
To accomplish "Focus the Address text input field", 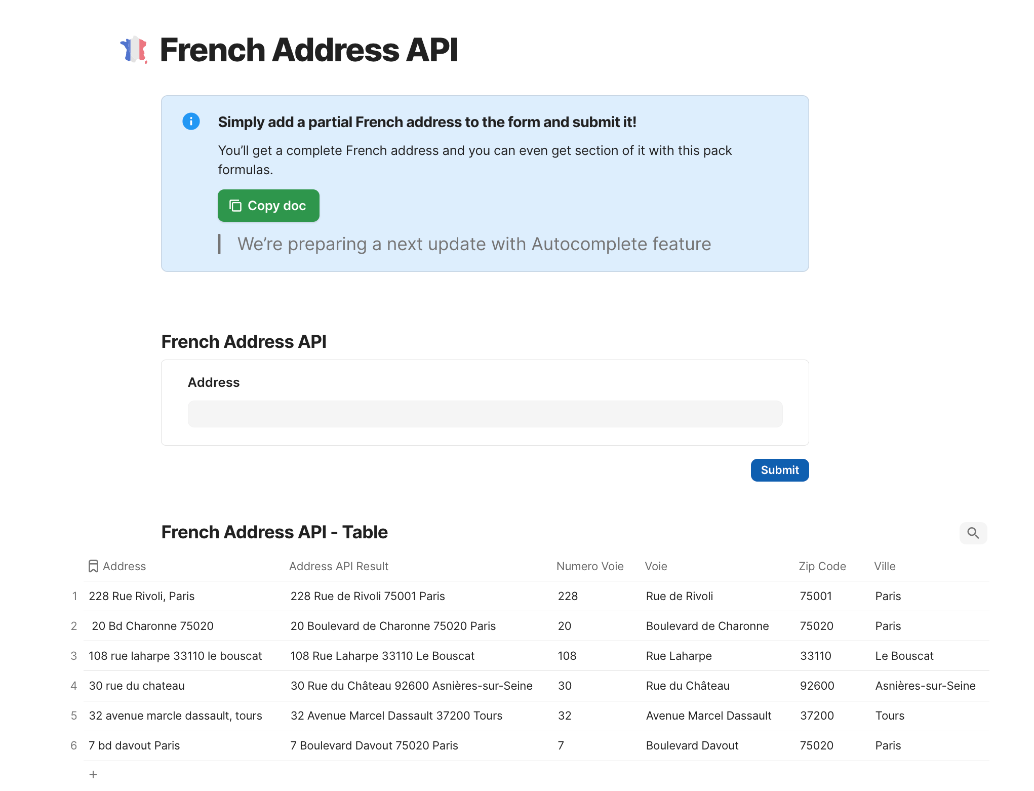I will (485, 414).
